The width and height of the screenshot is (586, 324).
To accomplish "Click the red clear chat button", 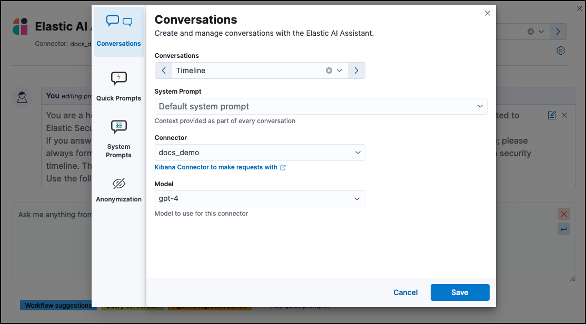I will 564,214.
